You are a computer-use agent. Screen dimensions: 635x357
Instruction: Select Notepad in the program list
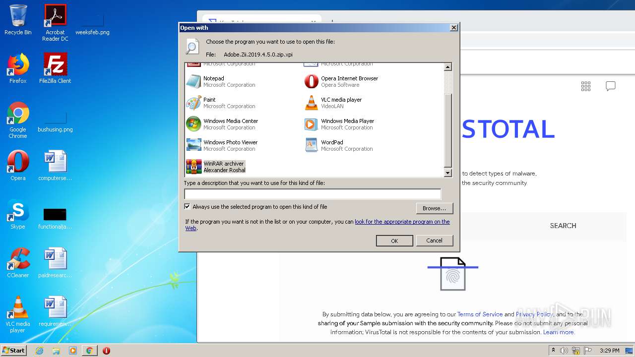(x=221, y=81)
